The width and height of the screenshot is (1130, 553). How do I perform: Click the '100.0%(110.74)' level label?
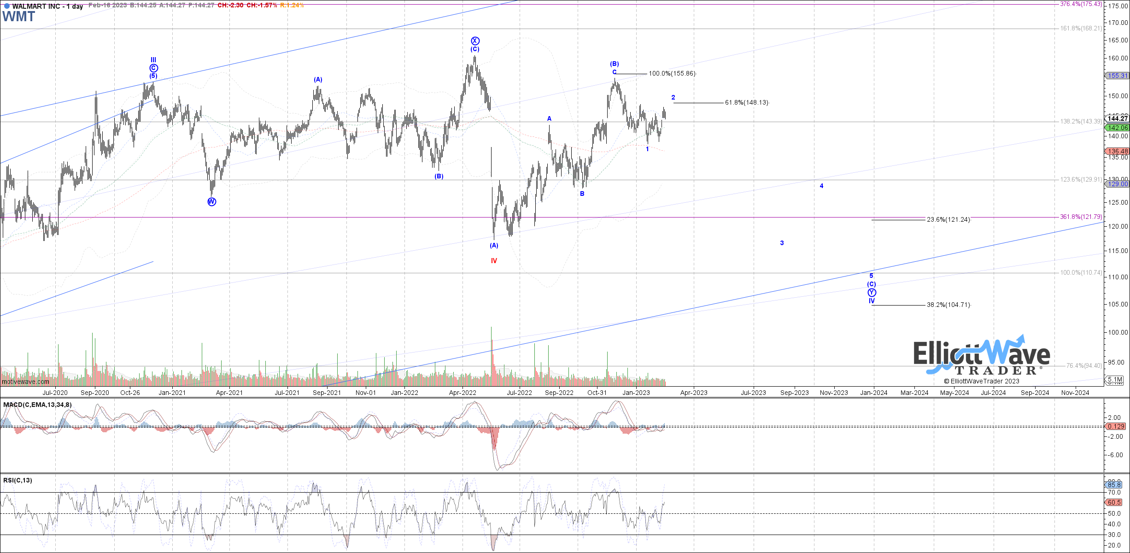click(x=1081, y=273)
